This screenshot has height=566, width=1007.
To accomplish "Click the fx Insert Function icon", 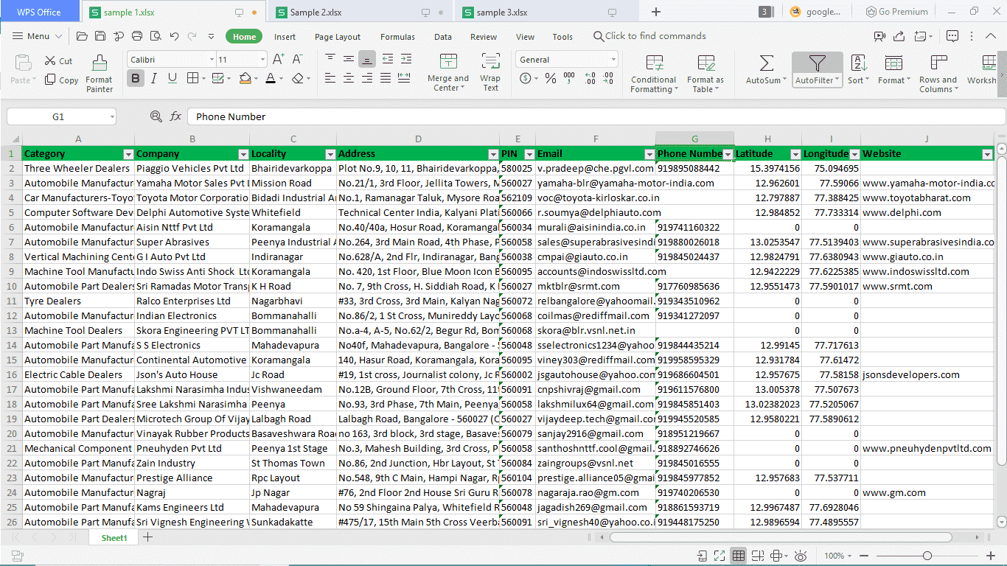I will [x=175, y=116].
